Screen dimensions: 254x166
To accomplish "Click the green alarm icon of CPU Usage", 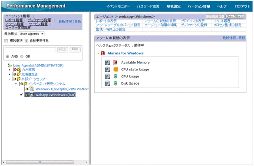I will pos(115,77).
